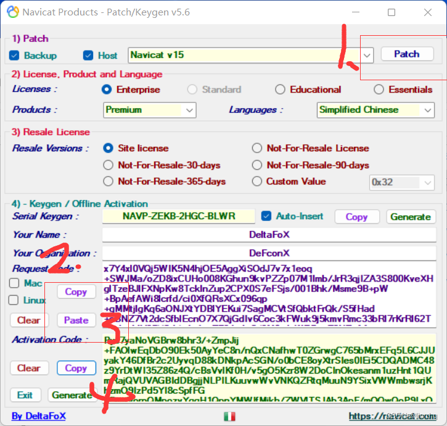The image size is (447, 426).
Task: Select the Enterprise license radio button
Action: (x=107, y=90)
